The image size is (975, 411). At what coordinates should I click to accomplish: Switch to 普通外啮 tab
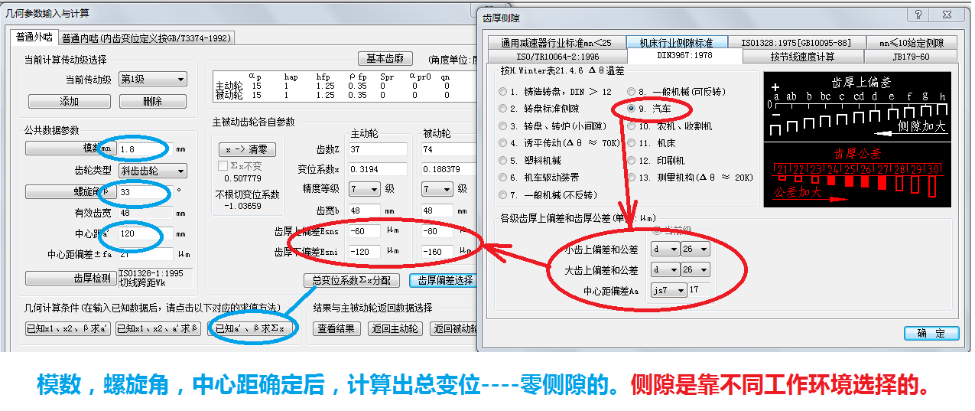click(35, 37)
